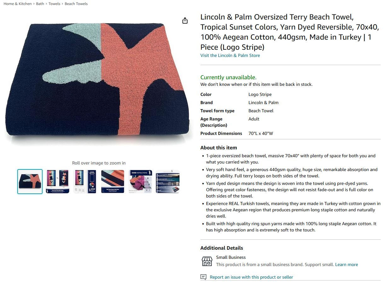Select the last feature list thumbnail
Screen dimensions: 387x289
click(x=168, y=181)
